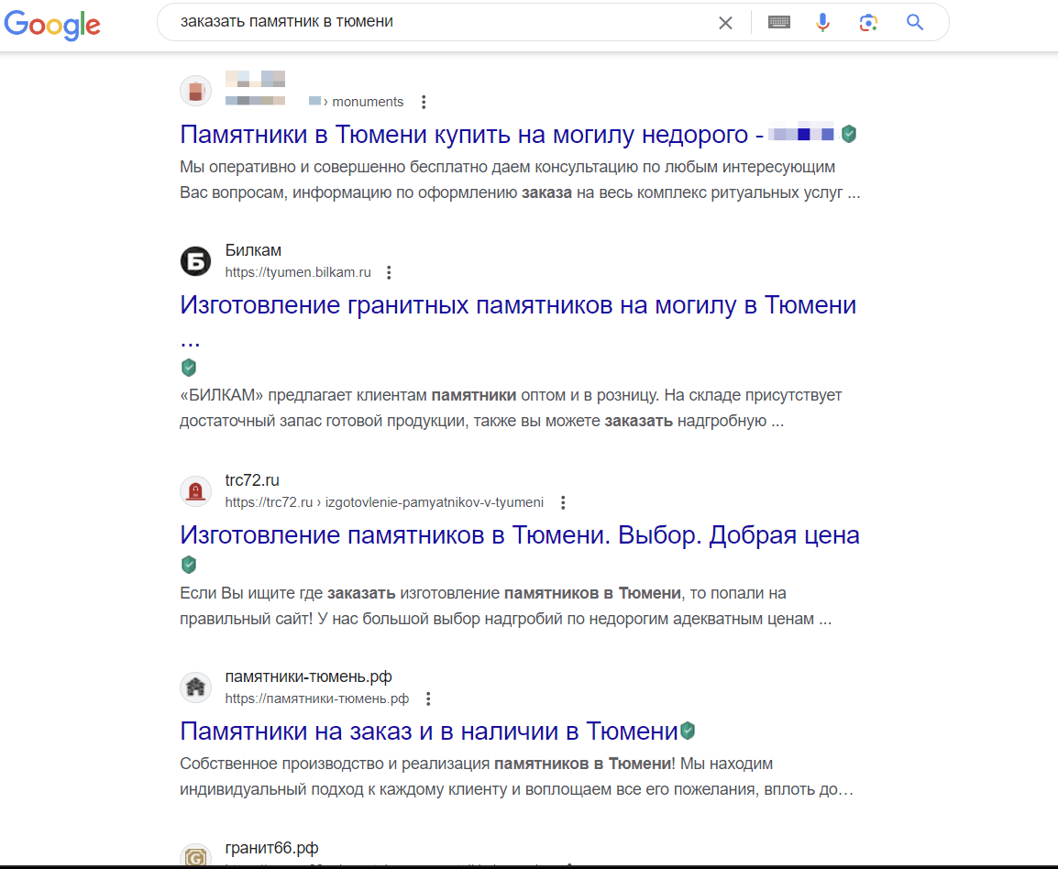1058x869 pixels.
Task: Open three-dot menu for памятники-тюмень.рф
Action: point(427,698)
